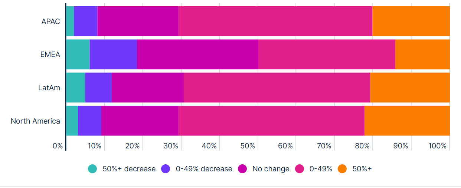The image size is (461, 188).
Task: Click LatAm's pink 0-49% bar segment
Action: [x=277, y=88]
